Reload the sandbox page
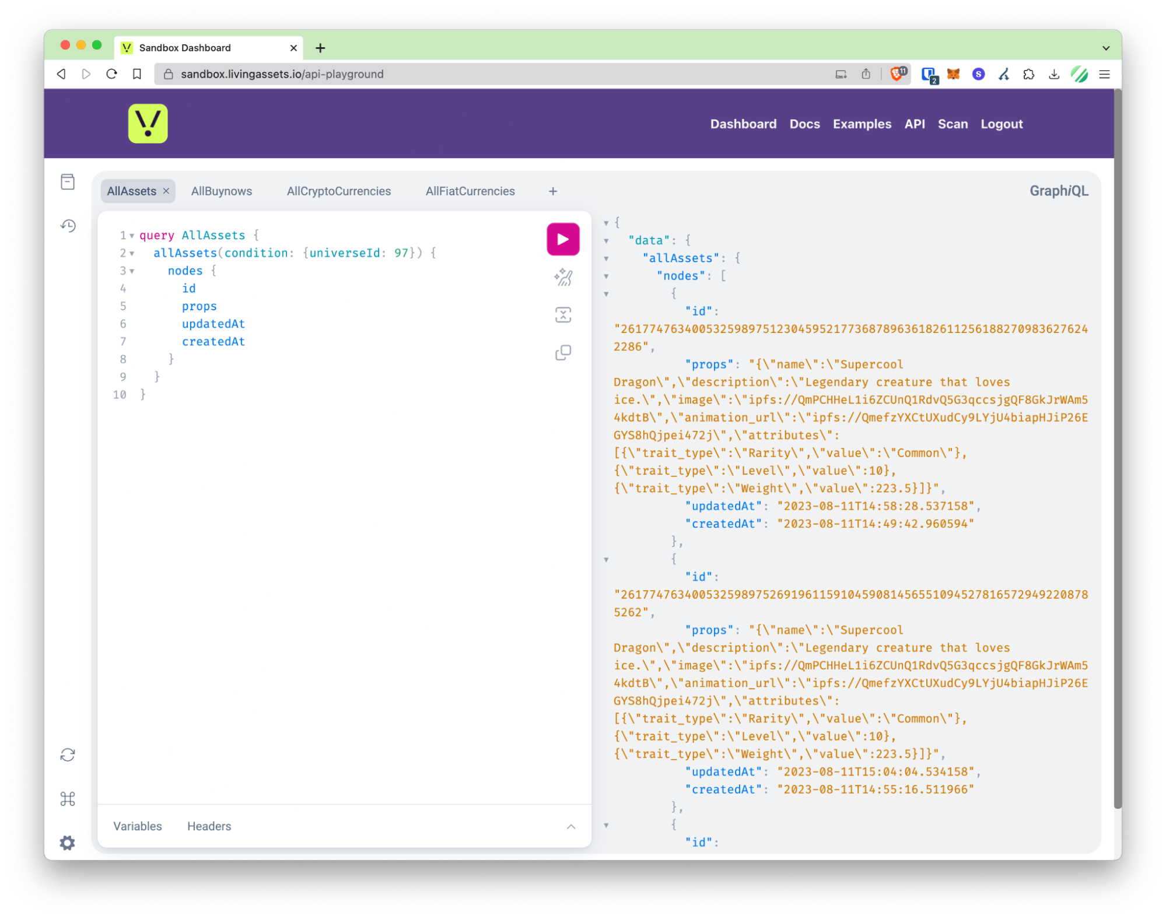Viewport: 1166px width, 919px height. (x=111, y=74)
